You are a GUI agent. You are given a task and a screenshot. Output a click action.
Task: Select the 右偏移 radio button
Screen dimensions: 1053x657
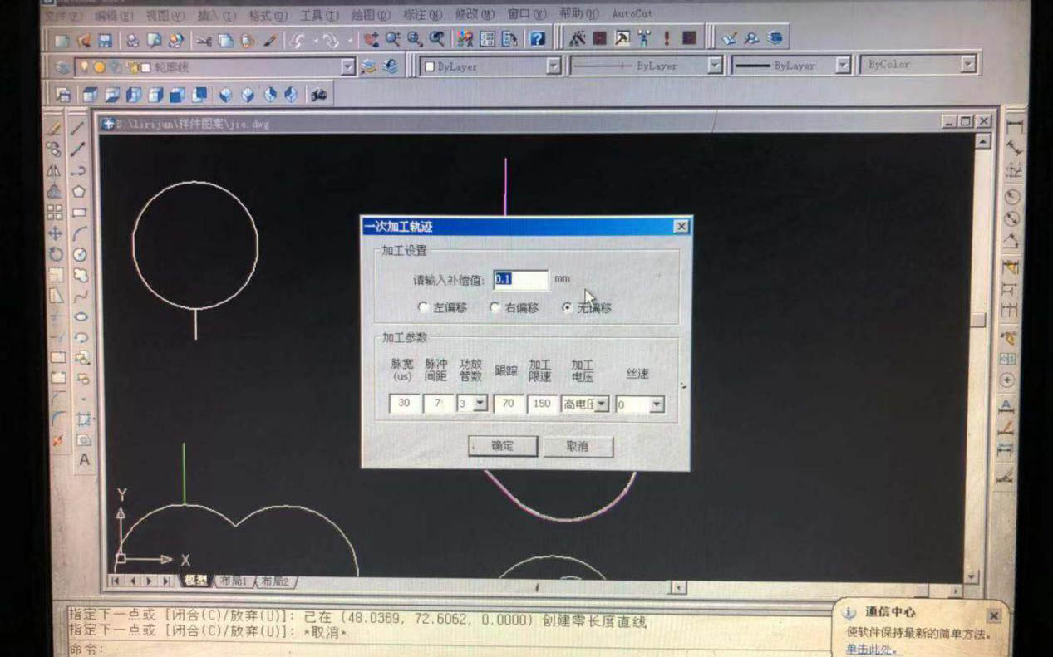[495, 307]
